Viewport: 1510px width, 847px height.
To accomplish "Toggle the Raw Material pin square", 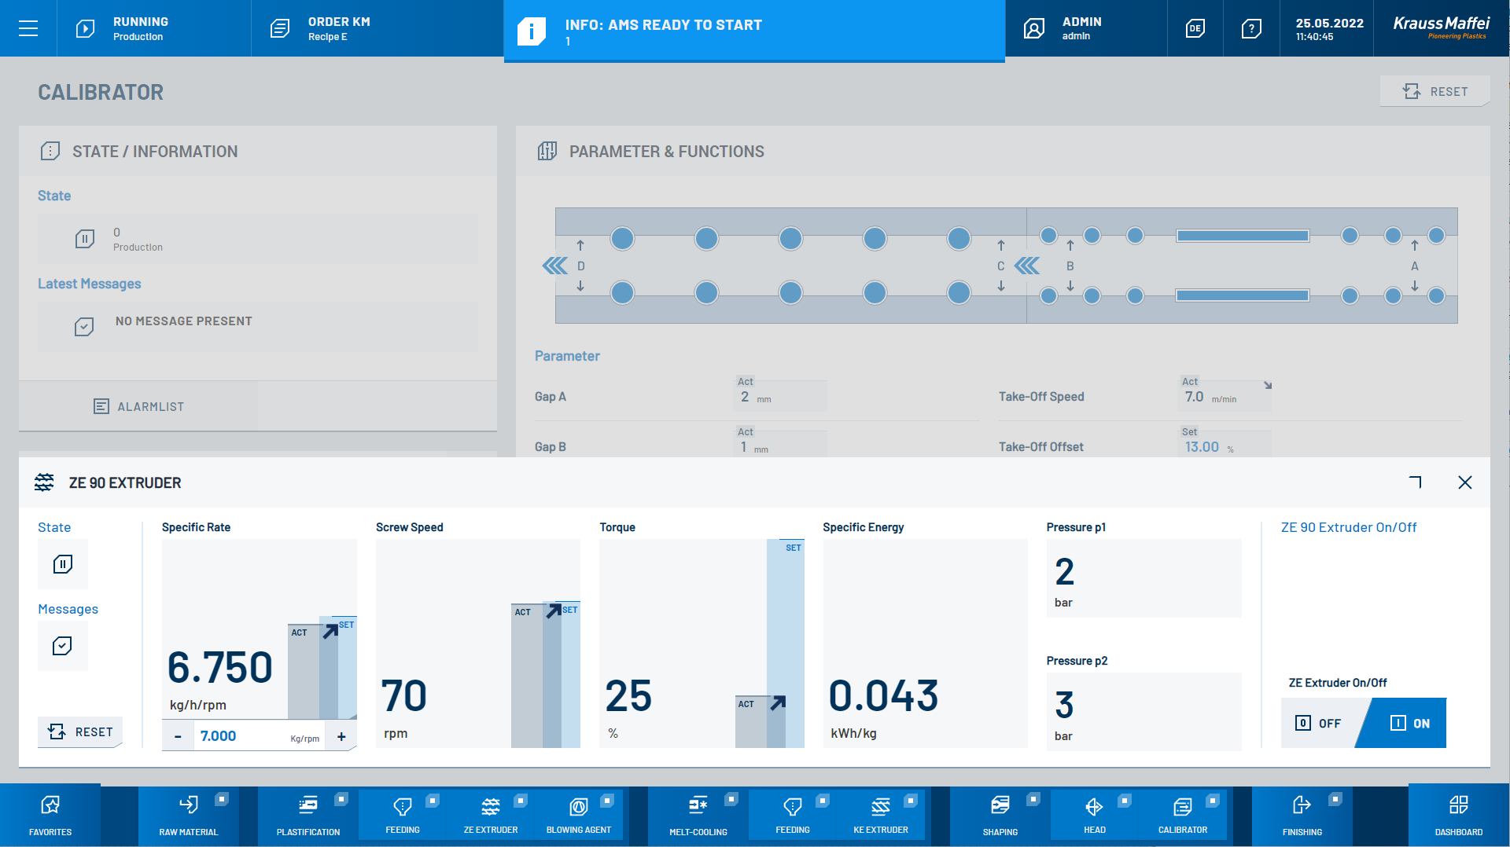I will [x=222, y=799].
